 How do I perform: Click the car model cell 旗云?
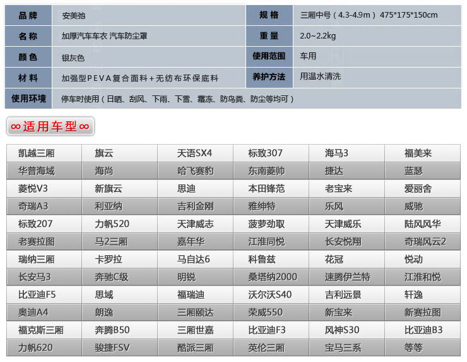tap(120, 154)
